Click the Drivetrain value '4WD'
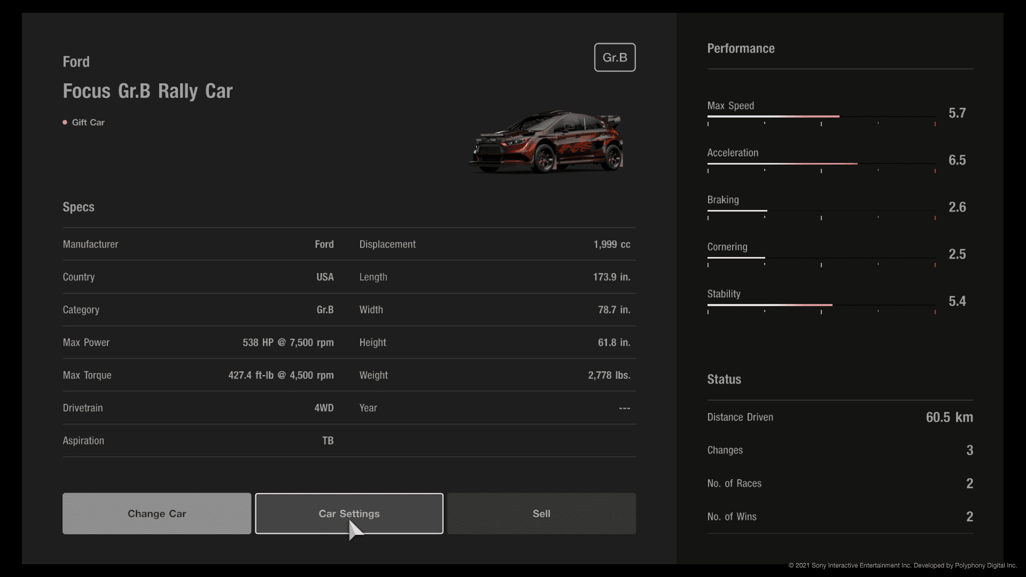Image resolution: width=1026 pixels, height=577 pixels. tap(324, 408)
